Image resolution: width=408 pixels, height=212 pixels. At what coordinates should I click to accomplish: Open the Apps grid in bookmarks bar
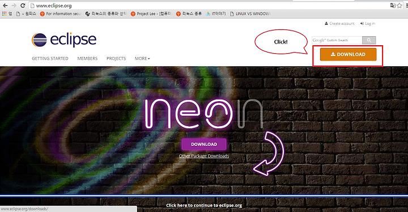[7, 14]
